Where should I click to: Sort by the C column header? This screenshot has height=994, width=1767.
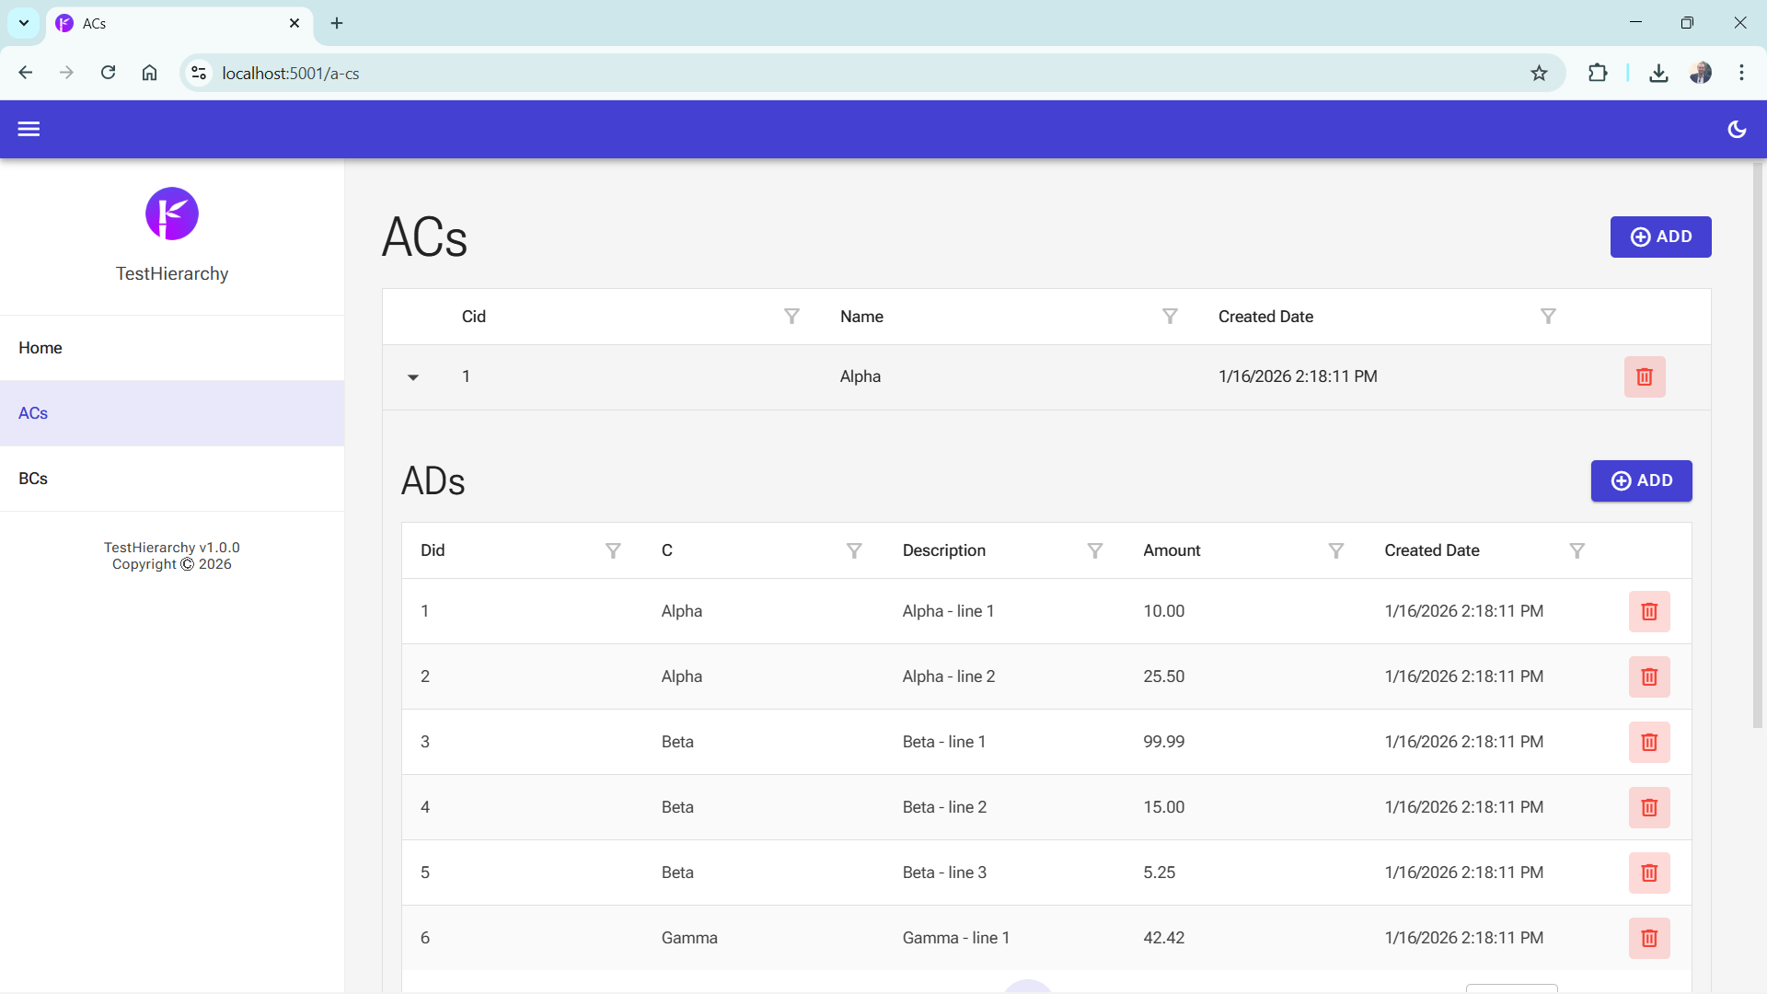667,550
